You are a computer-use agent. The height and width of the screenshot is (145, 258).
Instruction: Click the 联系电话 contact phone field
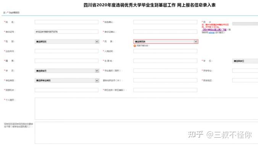pos(245,80)
